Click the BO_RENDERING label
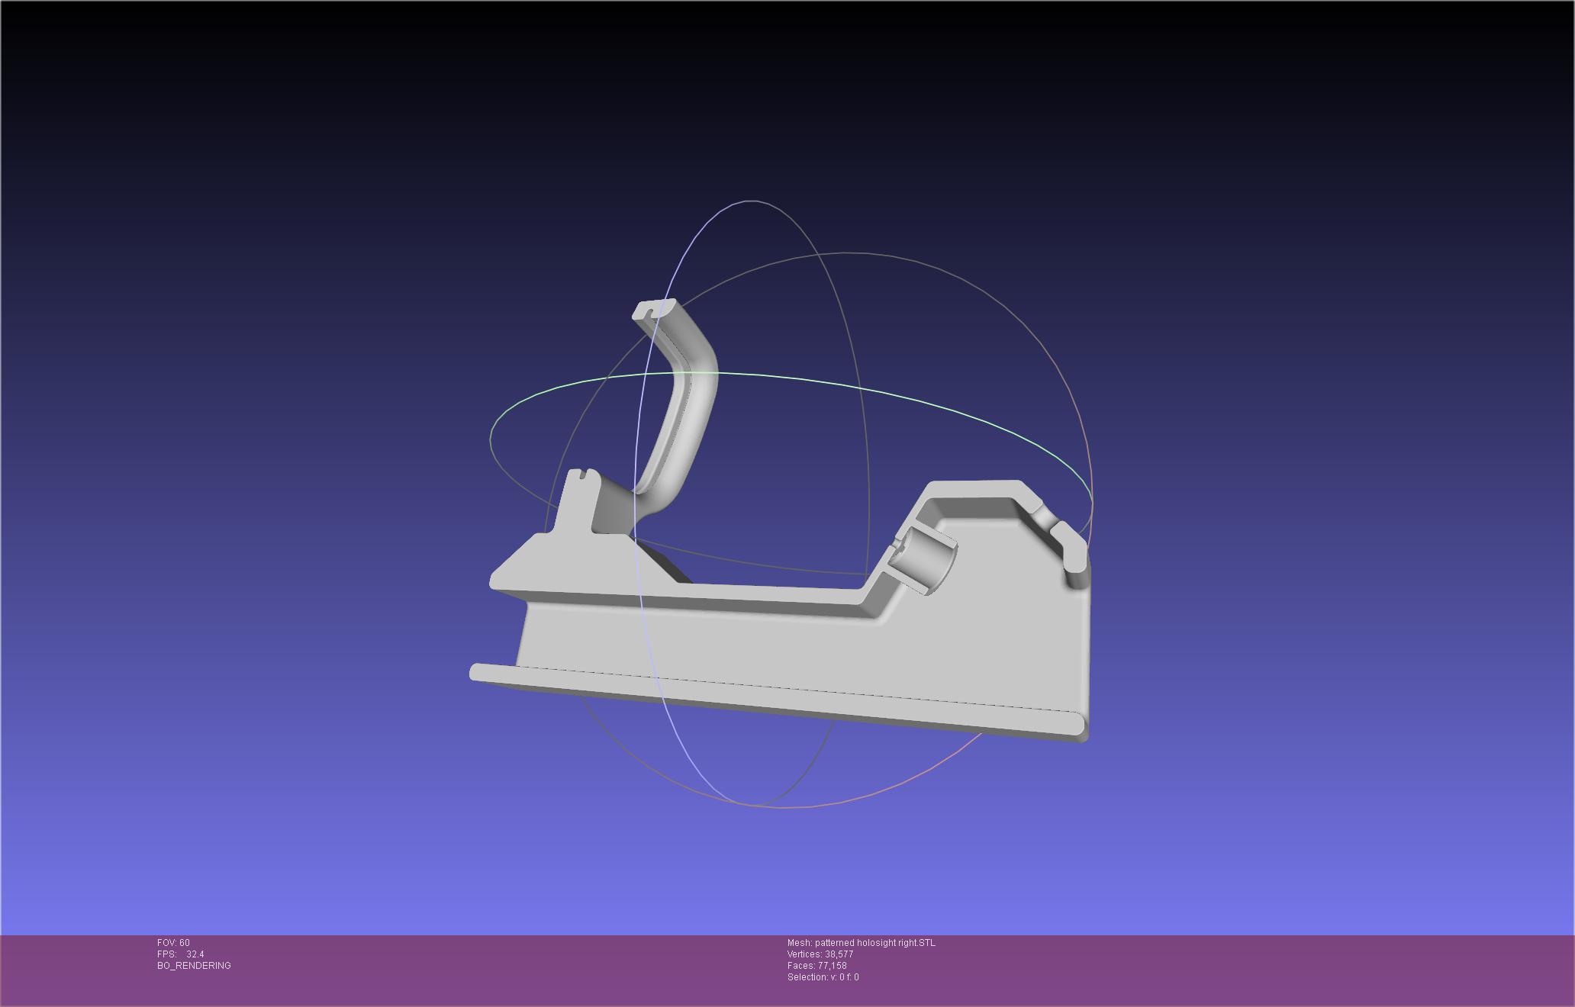1575x1007 pixels. 194,966
